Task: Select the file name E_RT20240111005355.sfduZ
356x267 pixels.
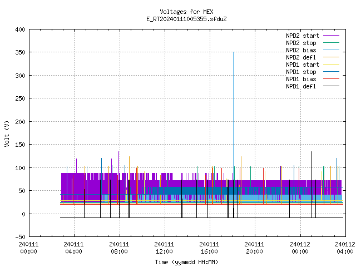Action: point(186,19)
